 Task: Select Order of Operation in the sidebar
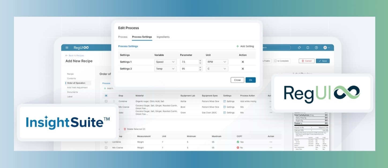[78, 83]
